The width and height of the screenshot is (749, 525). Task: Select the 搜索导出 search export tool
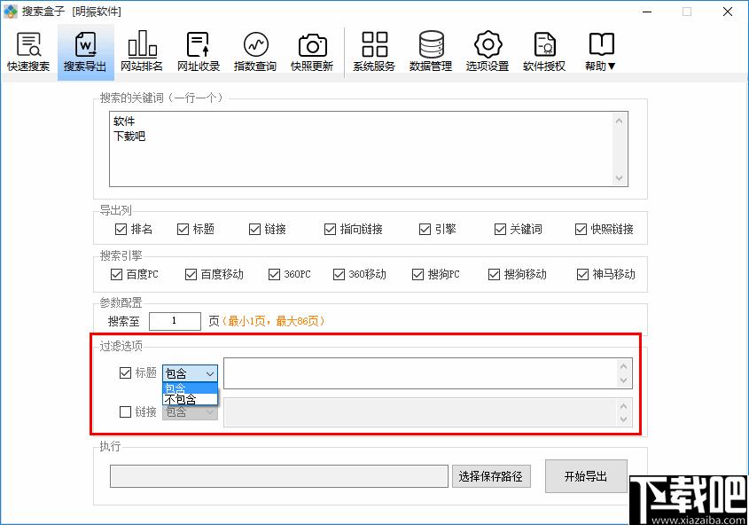pyautogui.click(x=85, y=52)
